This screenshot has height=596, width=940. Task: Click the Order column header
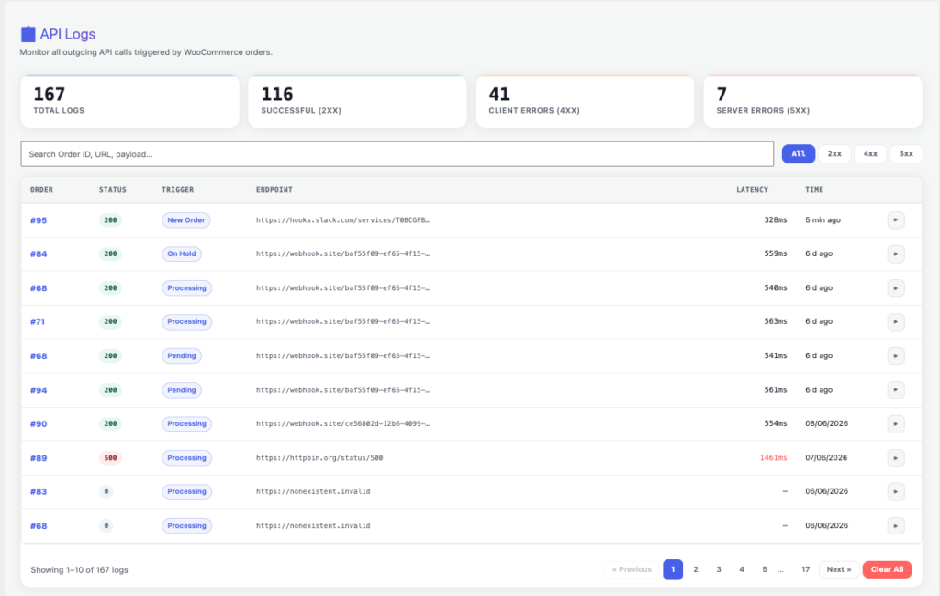tap(41, 189)
